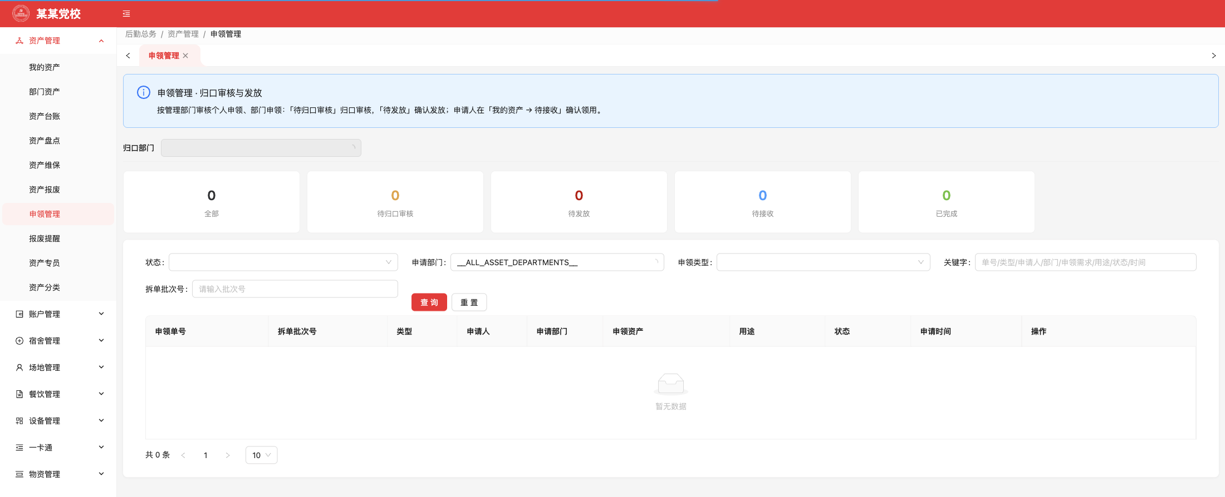This screenshot has height=497, width=1225.
Task: Click the 账户管理 wallet icon
Action: [19, 314]
